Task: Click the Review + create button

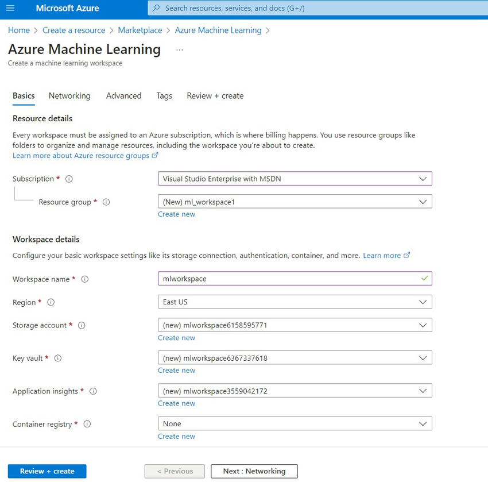Action: coord(47,471)
